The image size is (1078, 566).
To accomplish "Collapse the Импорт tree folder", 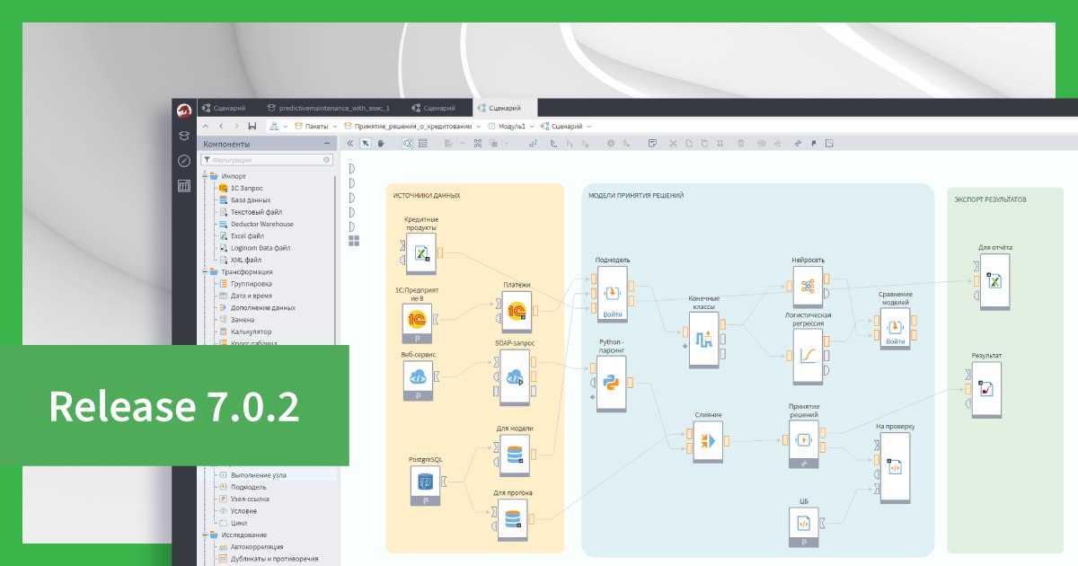I will [x=205, y=176].
